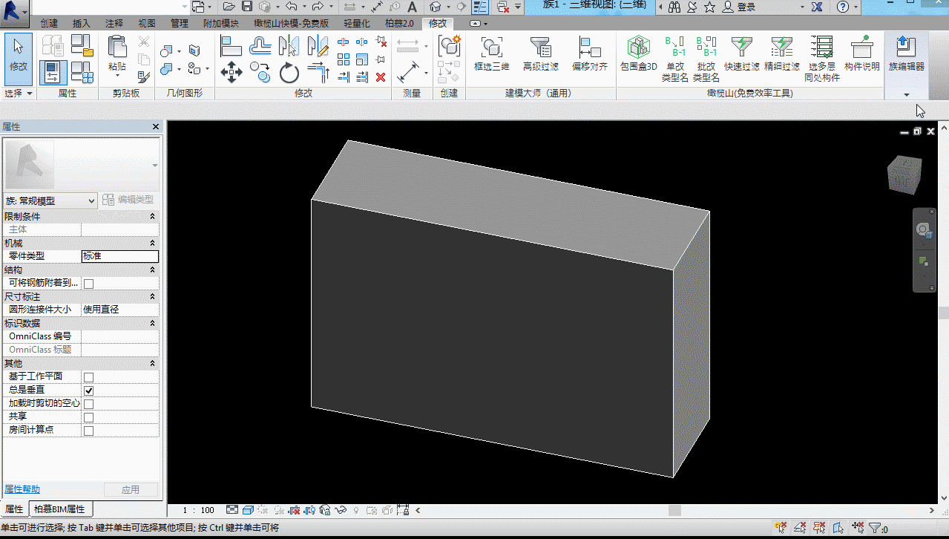Click the Mirror - Draw Axis pencil icon
The image size is (949, 539).
(x=318, y=46)
